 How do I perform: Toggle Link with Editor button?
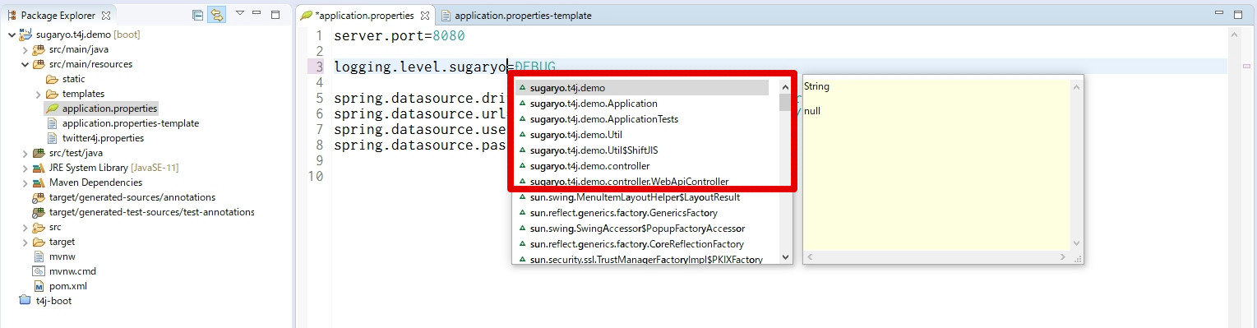217,15
